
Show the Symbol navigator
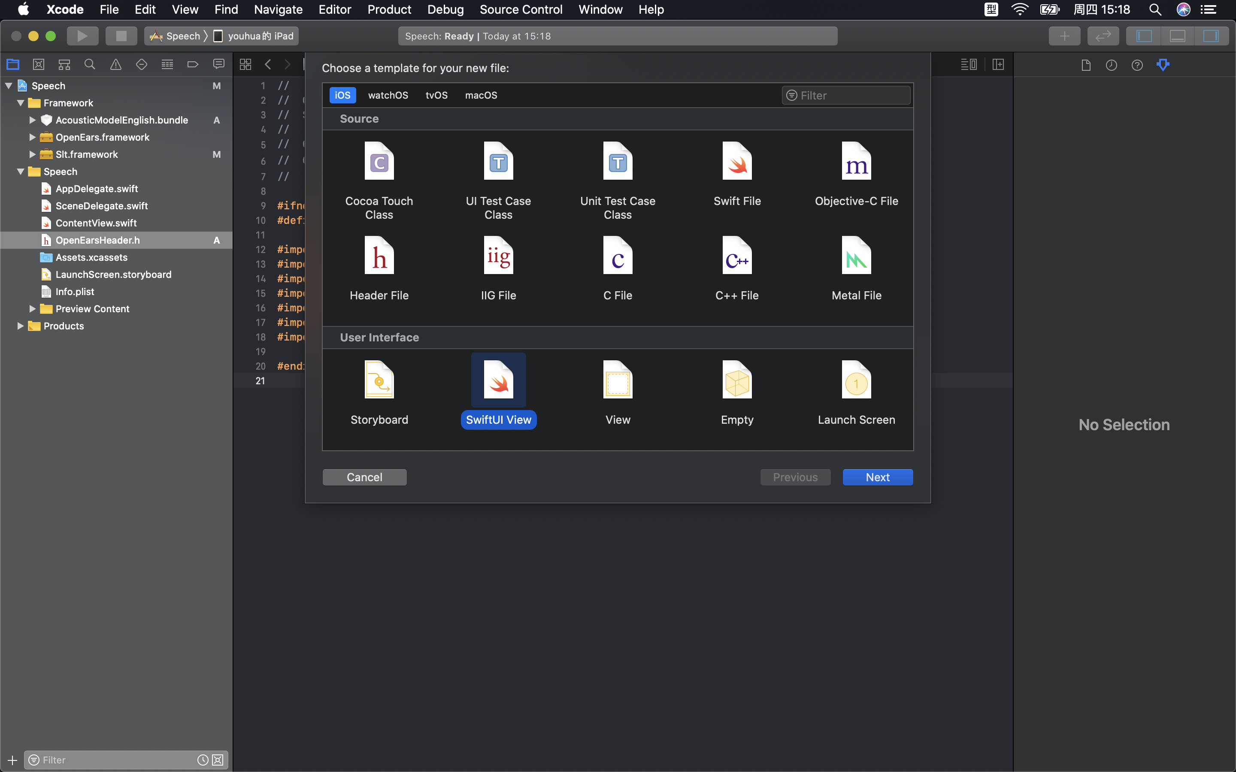click(x=64, y=64)
